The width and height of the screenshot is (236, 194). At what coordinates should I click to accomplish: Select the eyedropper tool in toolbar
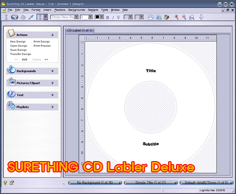pos(31,17)
